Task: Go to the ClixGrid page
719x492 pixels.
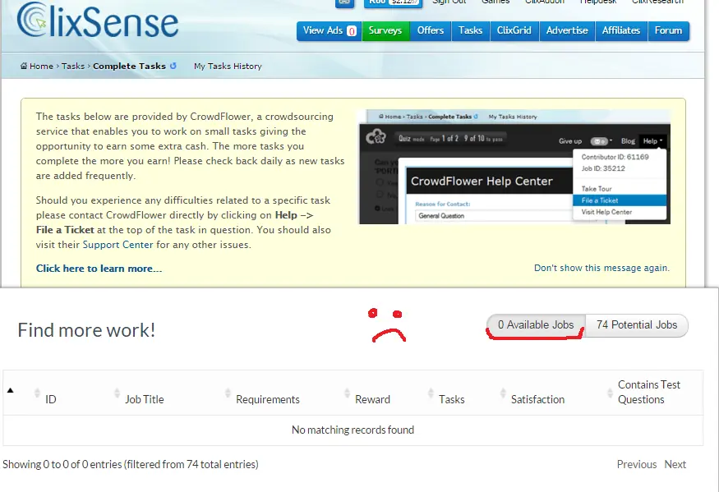Action: pyautogui.click(x=514, y=30)
